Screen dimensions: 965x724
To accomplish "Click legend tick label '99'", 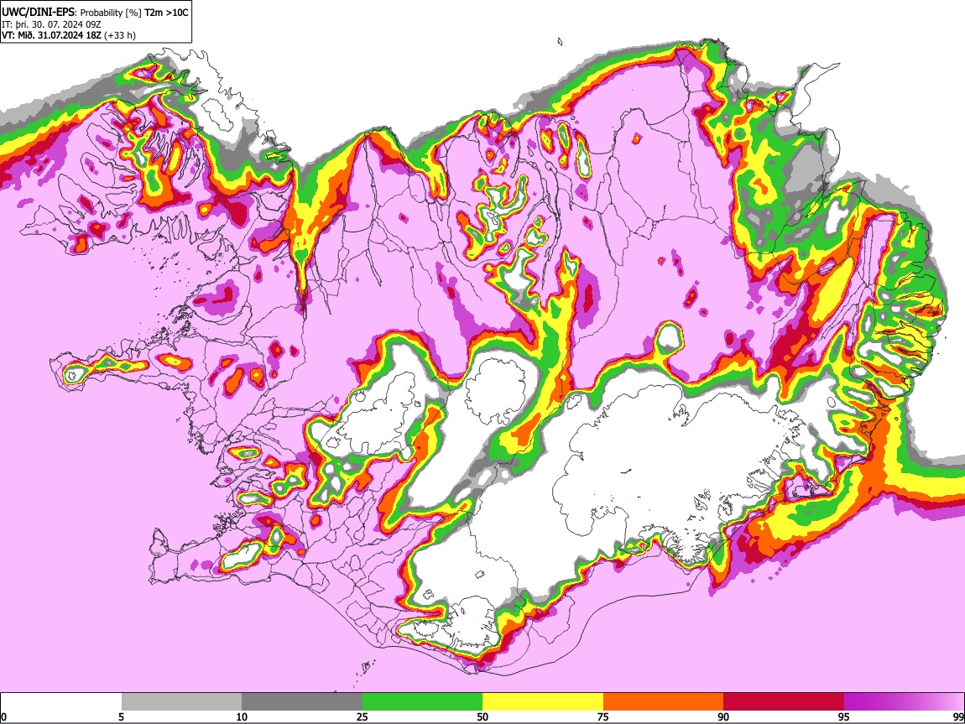I will click(x=958, y=716).
